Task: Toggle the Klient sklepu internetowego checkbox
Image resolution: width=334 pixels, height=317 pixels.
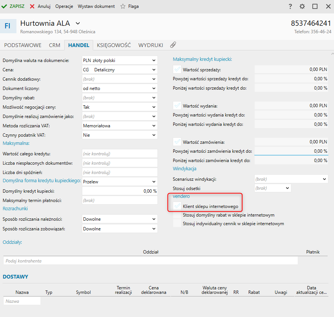Action: pos(177,206)
